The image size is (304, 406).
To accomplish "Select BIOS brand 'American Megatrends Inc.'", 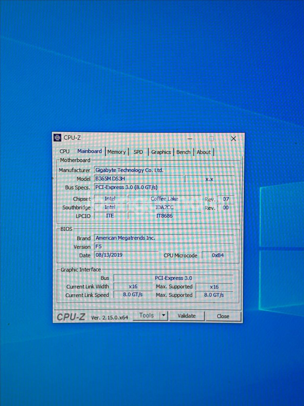I will (164, 238).
